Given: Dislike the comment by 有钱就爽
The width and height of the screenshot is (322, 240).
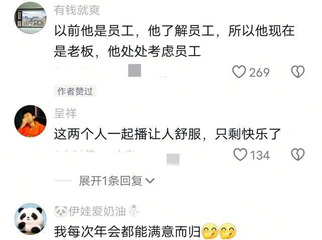Looking at the screenshot, I should 298,72.
